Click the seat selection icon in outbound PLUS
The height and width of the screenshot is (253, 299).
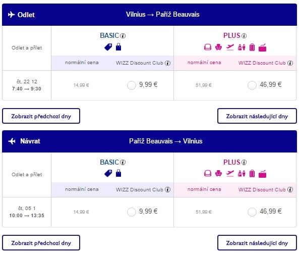(x=218, y=47)
